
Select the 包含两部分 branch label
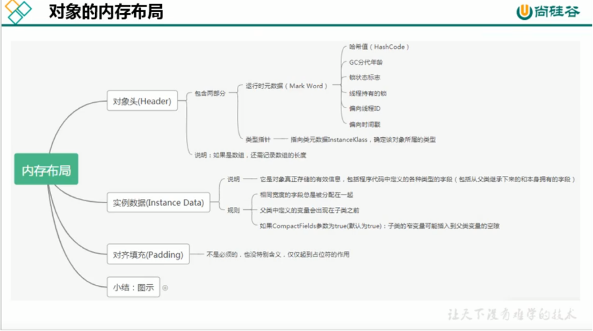click(210, 93)
